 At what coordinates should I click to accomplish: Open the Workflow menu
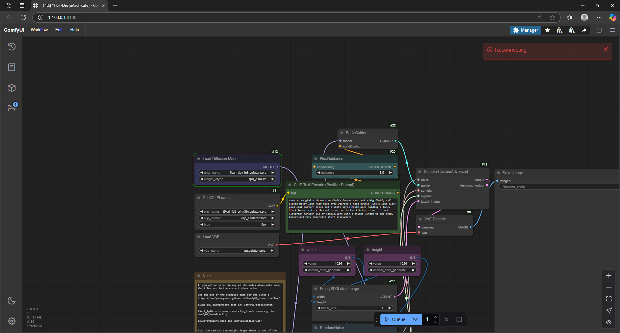(x=39, y=30)
